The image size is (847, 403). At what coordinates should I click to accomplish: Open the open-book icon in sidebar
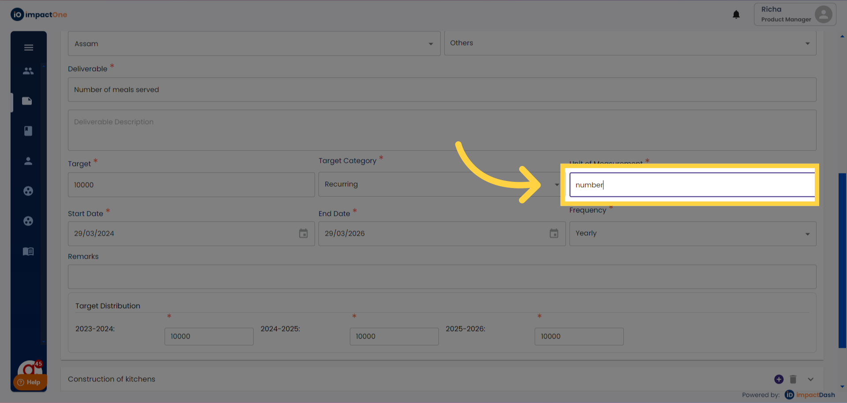tap(28, 252)
